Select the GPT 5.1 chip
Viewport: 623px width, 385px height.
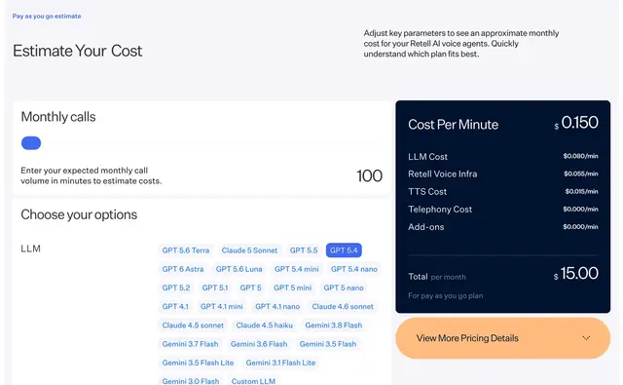click(215, 288)
